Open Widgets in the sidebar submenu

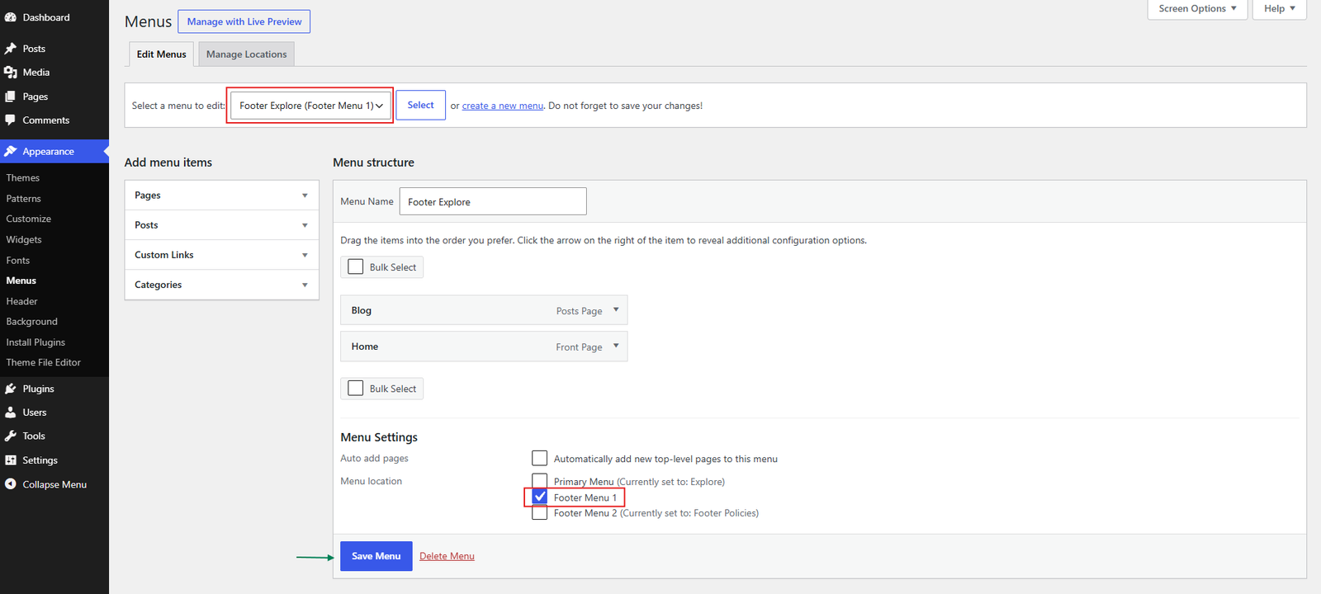24,240
